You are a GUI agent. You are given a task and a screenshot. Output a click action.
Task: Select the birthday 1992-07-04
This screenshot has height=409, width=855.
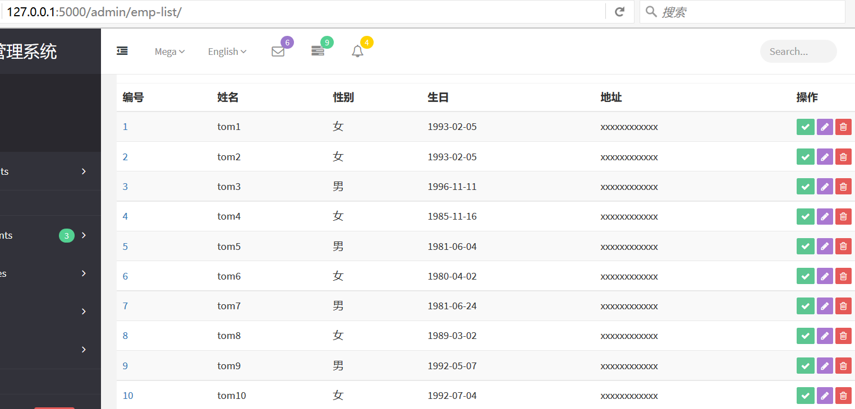452,396
